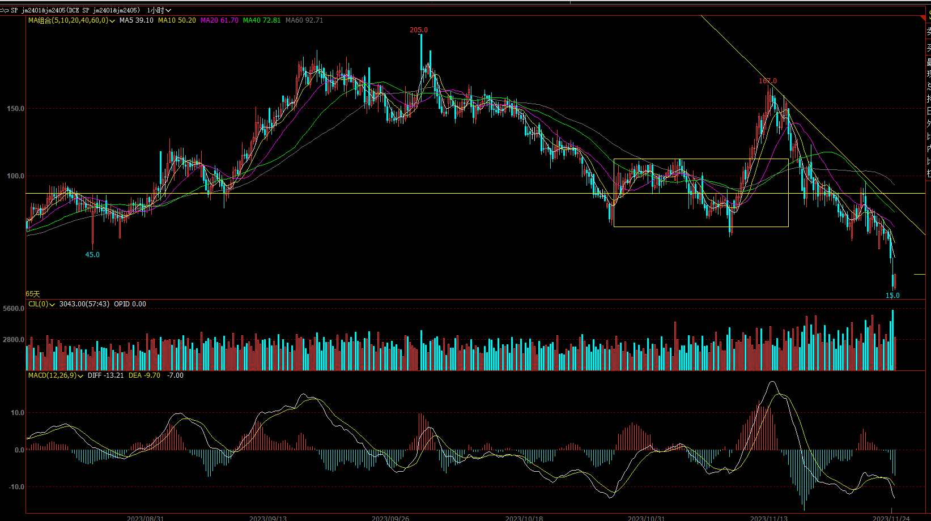The height and width of the screenshot is (521, 931).
Task: Click the 45.0 low price marker
Action: pos(92,255)
